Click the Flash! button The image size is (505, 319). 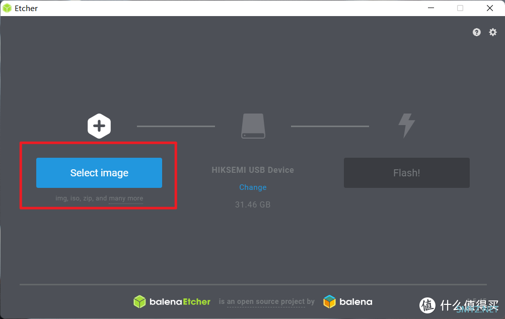click(x=406, y=173)
